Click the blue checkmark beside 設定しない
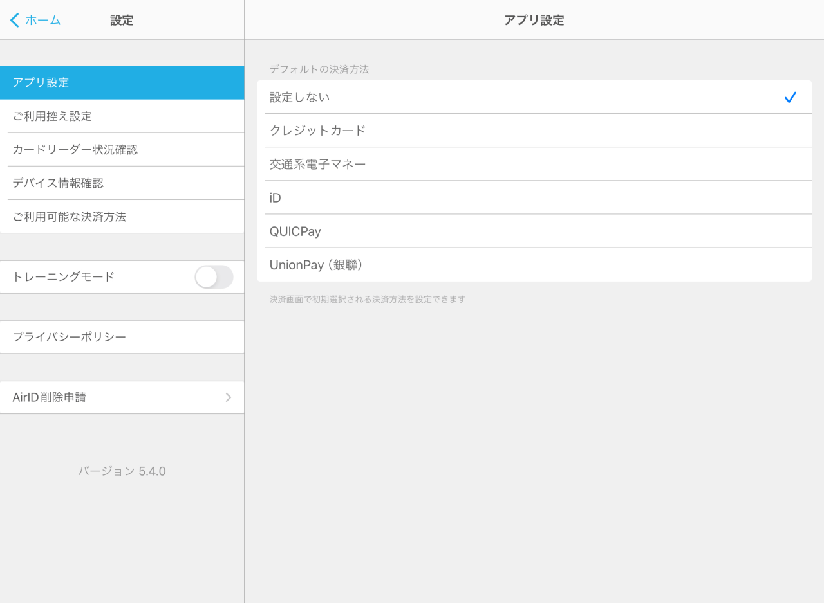Screen dimensions: 824x603 [791, 97]
